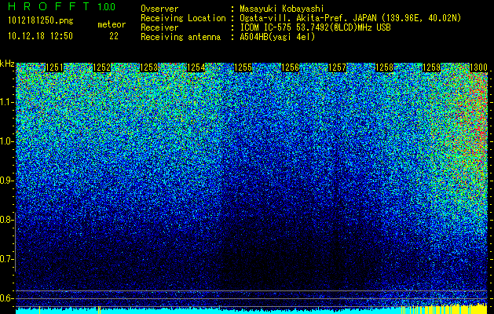Click the 1300 time marker
Viewport: 494px width, 314px height.
[478, 68]
